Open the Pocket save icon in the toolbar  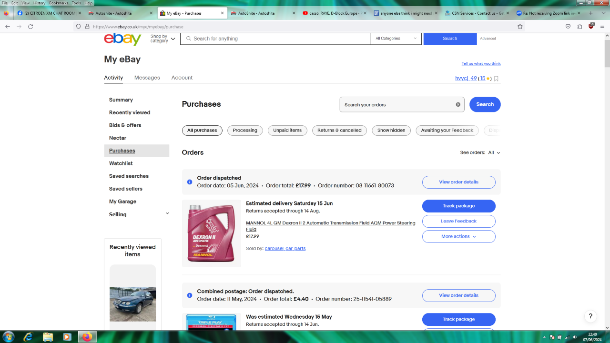(568, 27)
